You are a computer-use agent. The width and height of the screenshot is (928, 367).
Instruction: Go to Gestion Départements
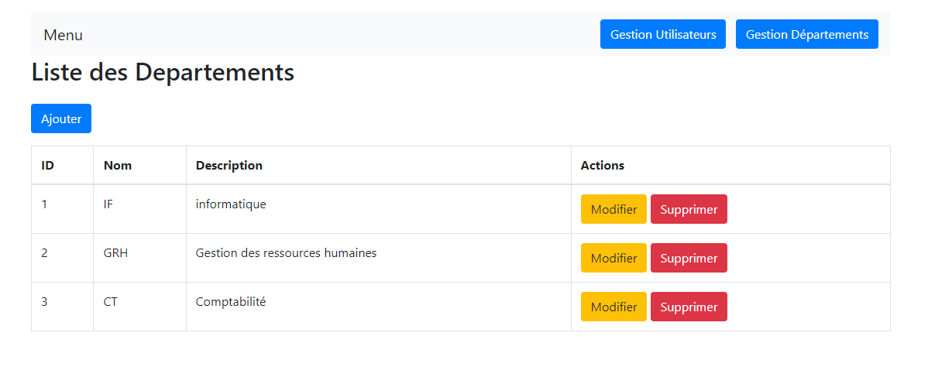coord(806,34)
